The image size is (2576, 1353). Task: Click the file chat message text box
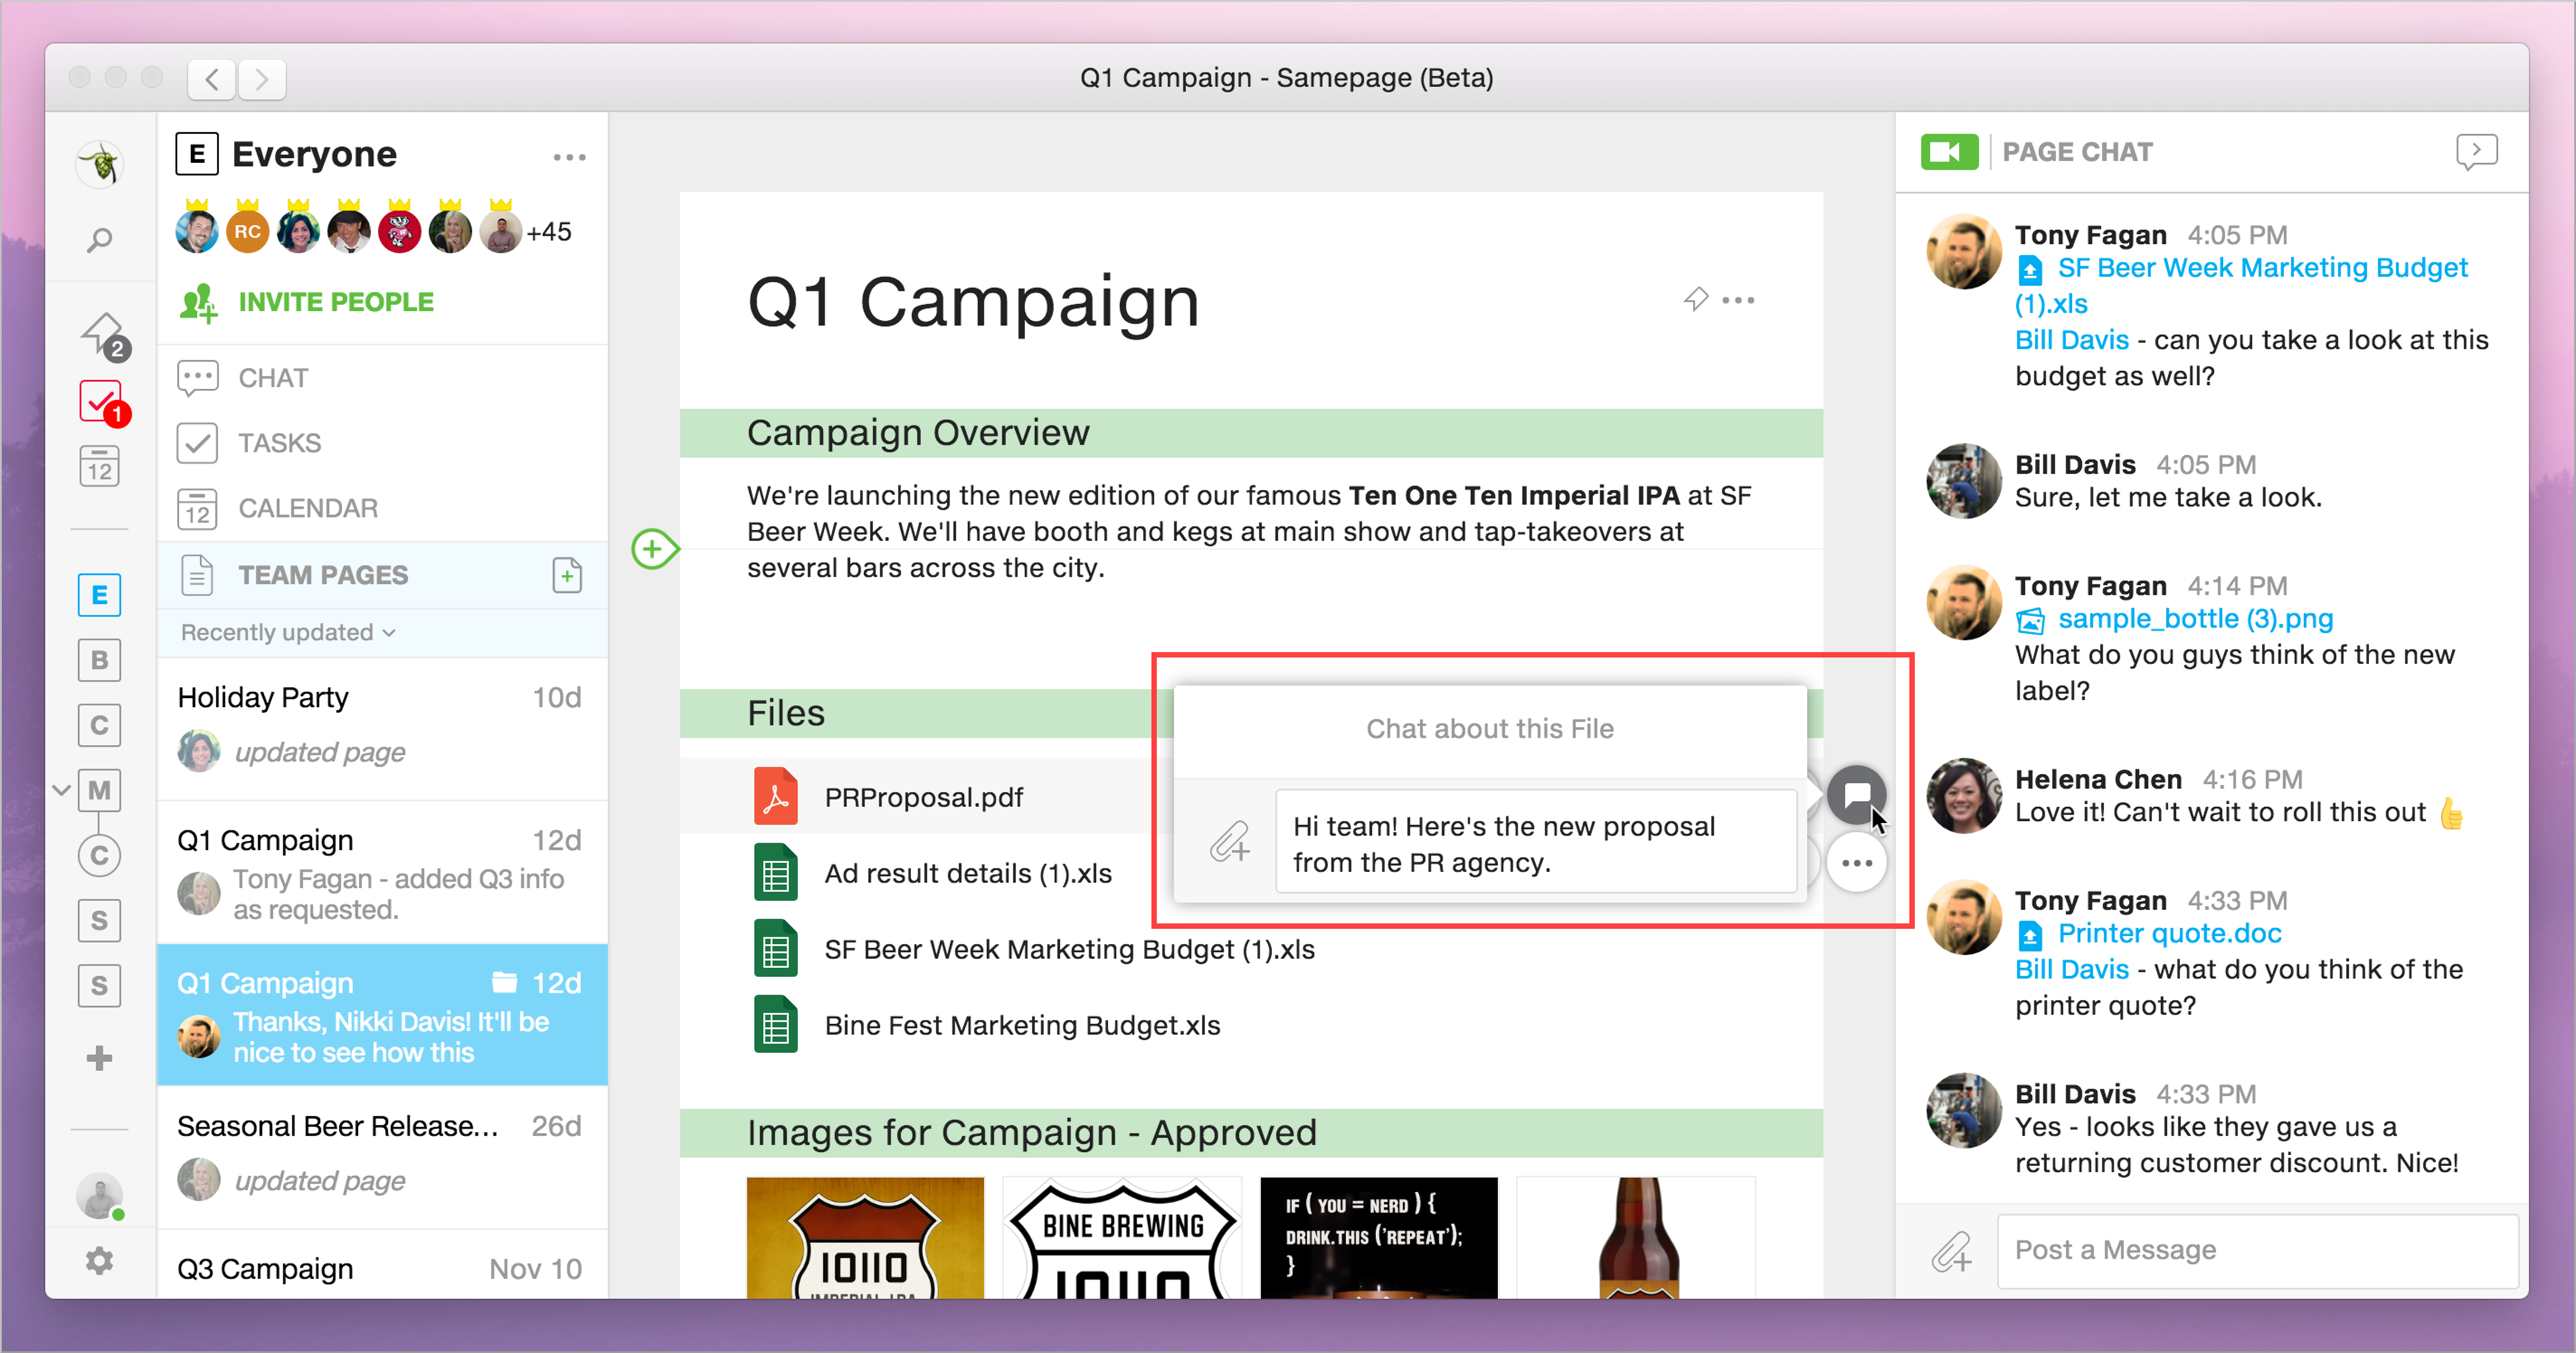tap(1535, 843)
